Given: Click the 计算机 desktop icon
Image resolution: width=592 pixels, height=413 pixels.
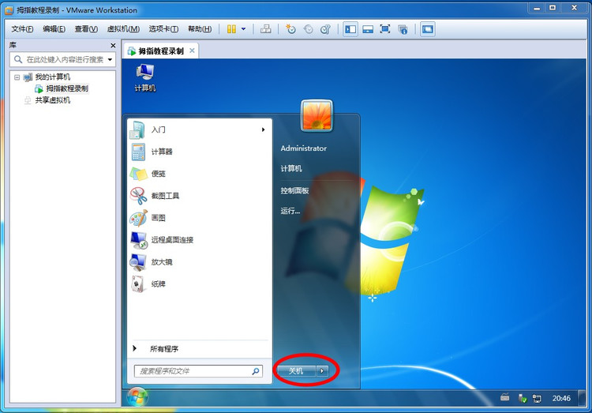Looking at the screenshot, I should [x=145, y=77].
